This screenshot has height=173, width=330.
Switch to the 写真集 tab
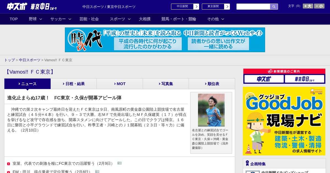pos(166,84)
